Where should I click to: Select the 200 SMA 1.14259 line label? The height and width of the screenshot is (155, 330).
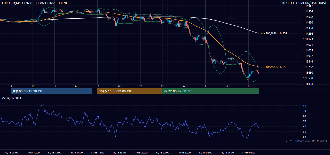(274, 34)
